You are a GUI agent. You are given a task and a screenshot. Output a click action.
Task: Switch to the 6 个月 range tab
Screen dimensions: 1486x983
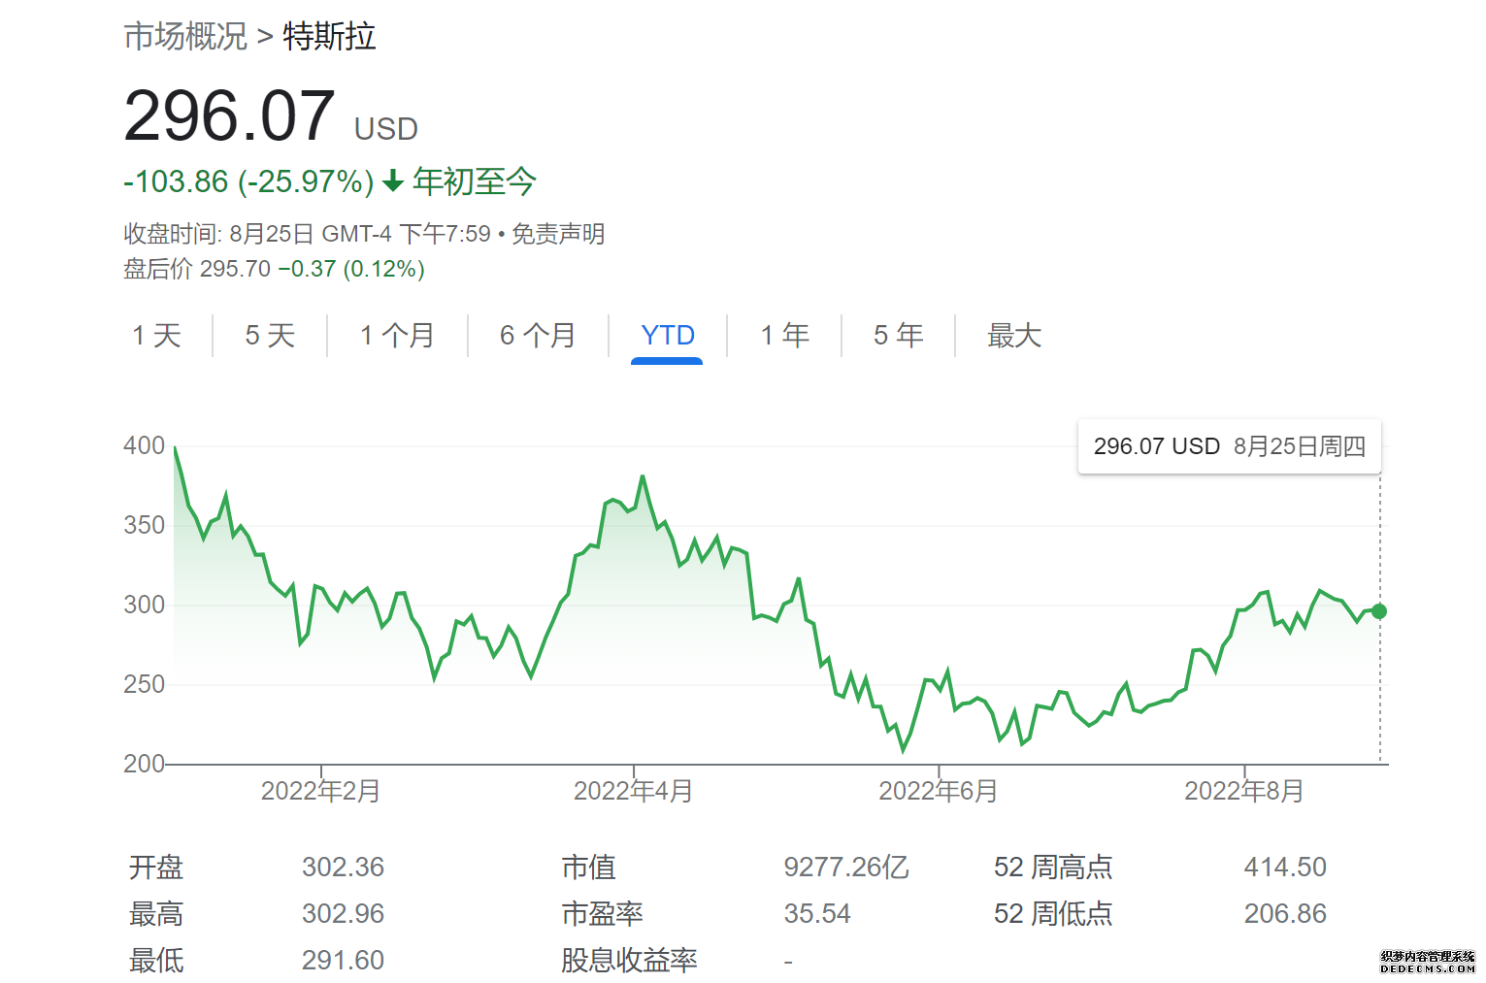(538, 336)
